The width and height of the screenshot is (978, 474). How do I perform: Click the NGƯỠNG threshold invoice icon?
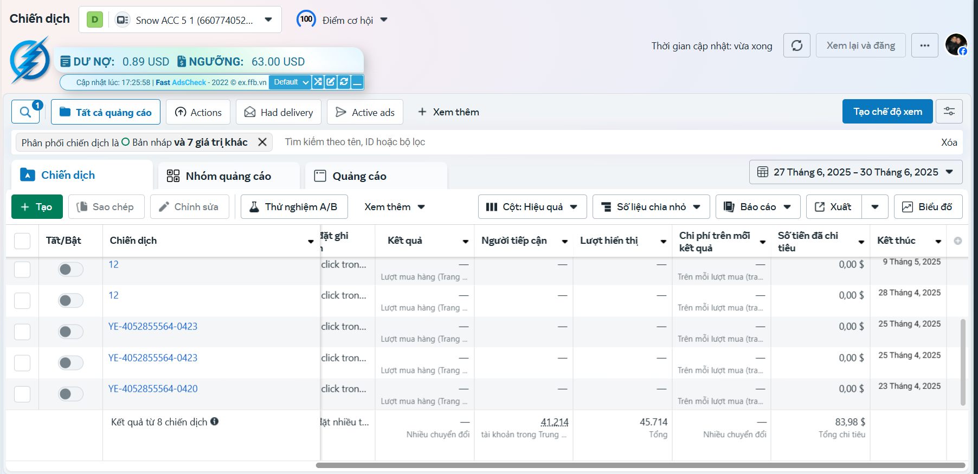pyautogui.click(x=182, y=61)
